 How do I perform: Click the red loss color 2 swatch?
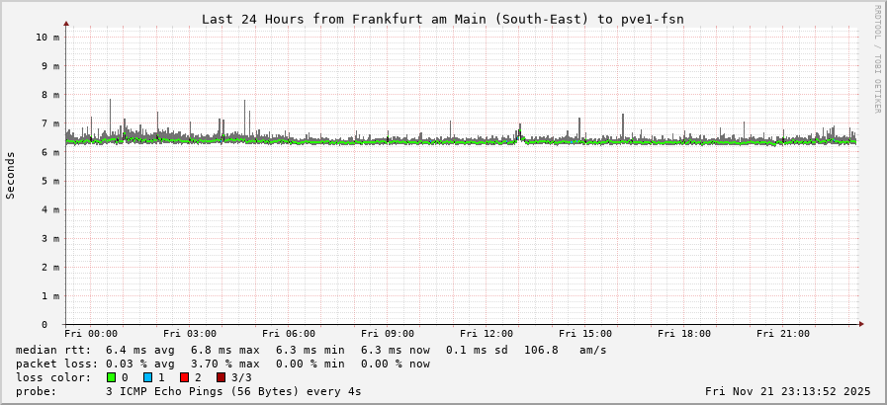click(x=184, y=377)
